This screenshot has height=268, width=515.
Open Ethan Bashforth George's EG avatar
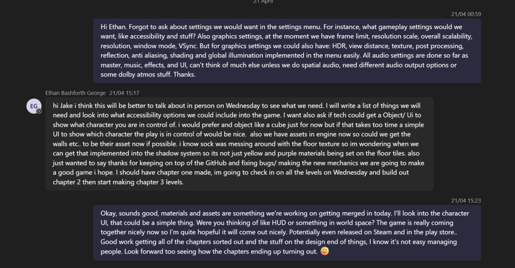[x=34, y=106]
